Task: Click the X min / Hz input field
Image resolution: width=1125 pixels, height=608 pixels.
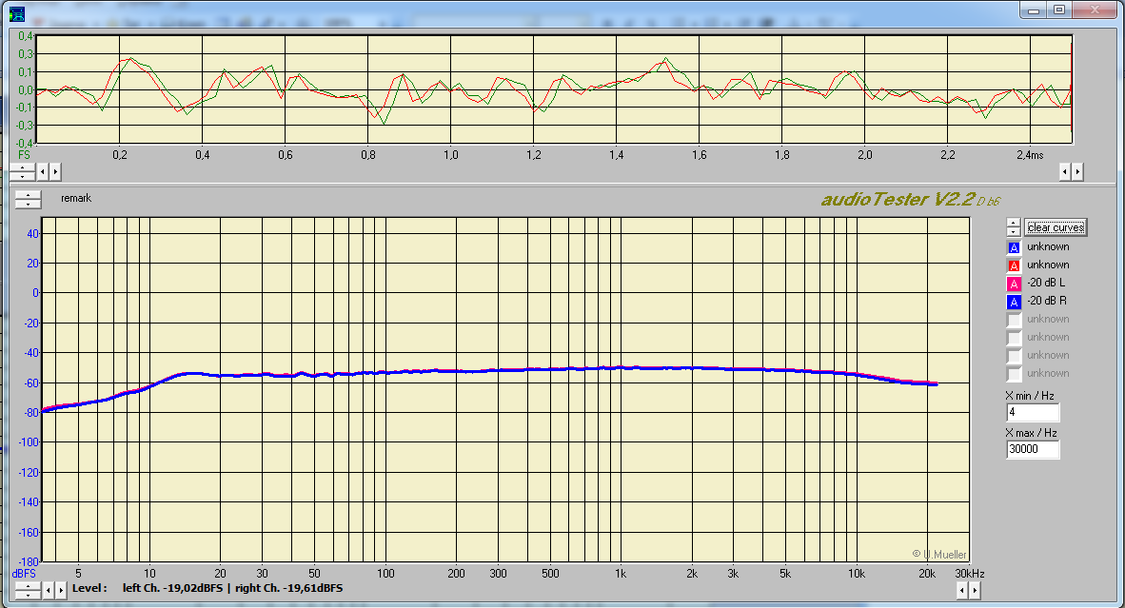Action: [x=1033, y=413]
